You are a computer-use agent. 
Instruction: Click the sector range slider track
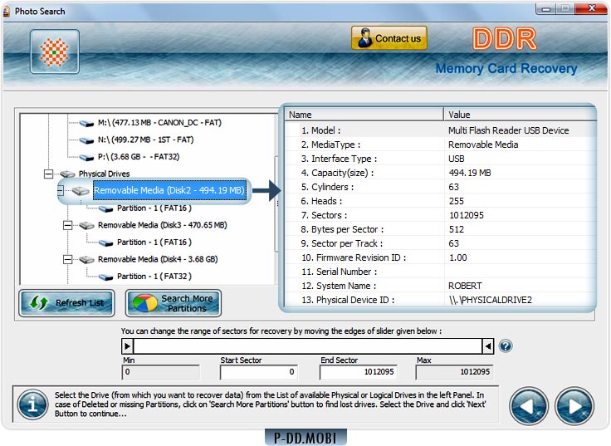tap(308, 346)
